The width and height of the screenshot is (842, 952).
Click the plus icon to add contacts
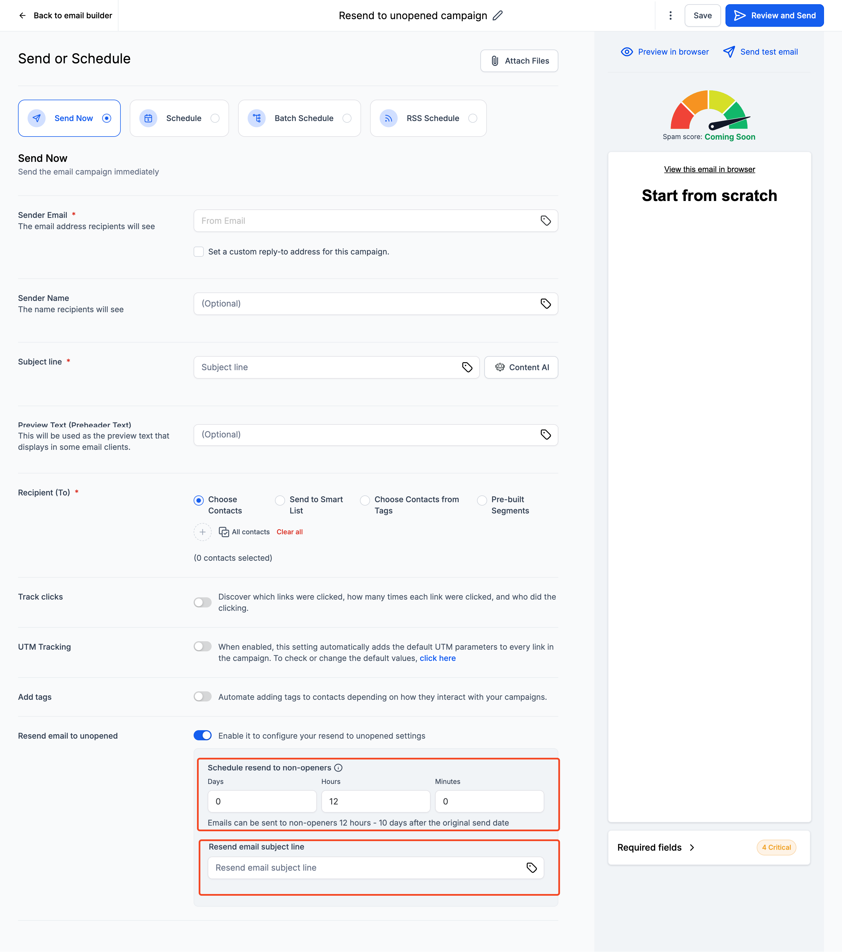pyautogui.click(x=203, y=532)
